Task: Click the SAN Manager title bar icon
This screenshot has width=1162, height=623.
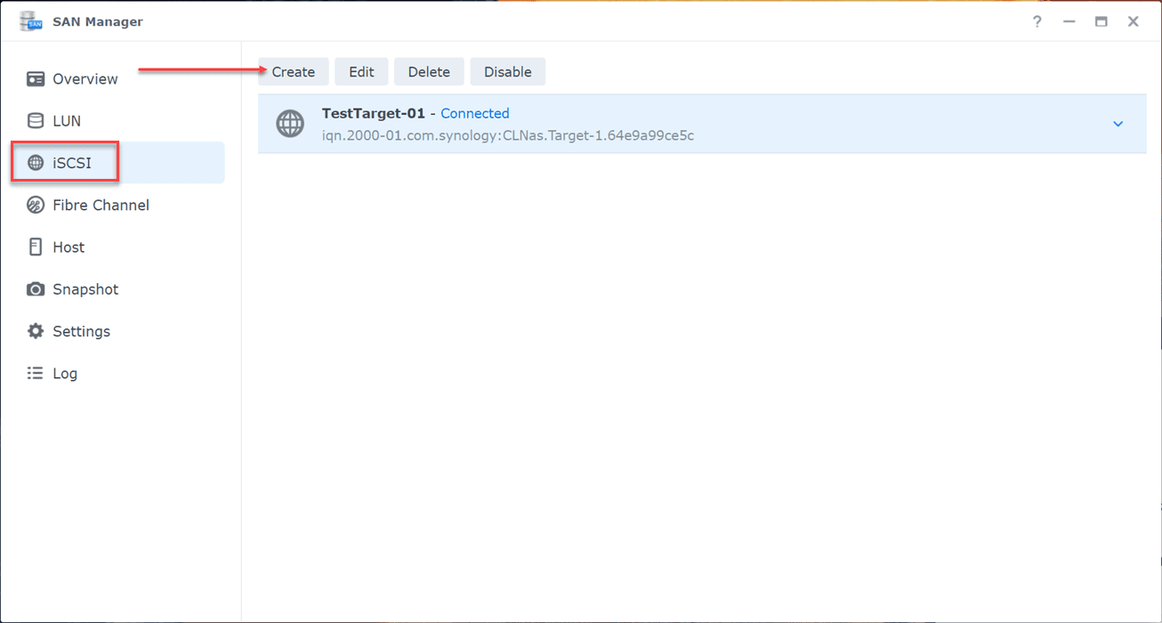Action: (29, 20)
